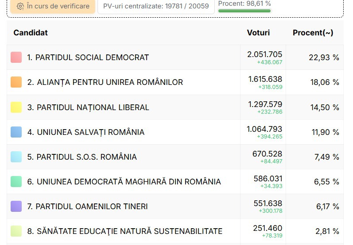
Task: Click the green progress bar under Procent
Action: point(244,11)
